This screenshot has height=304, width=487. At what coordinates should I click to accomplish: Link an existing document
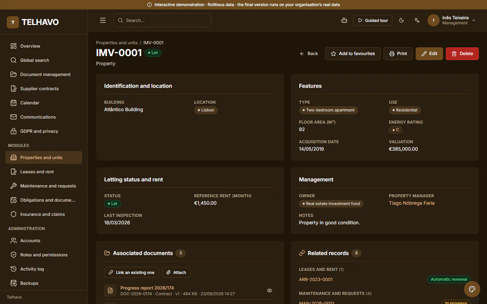[x=132, y=272]
